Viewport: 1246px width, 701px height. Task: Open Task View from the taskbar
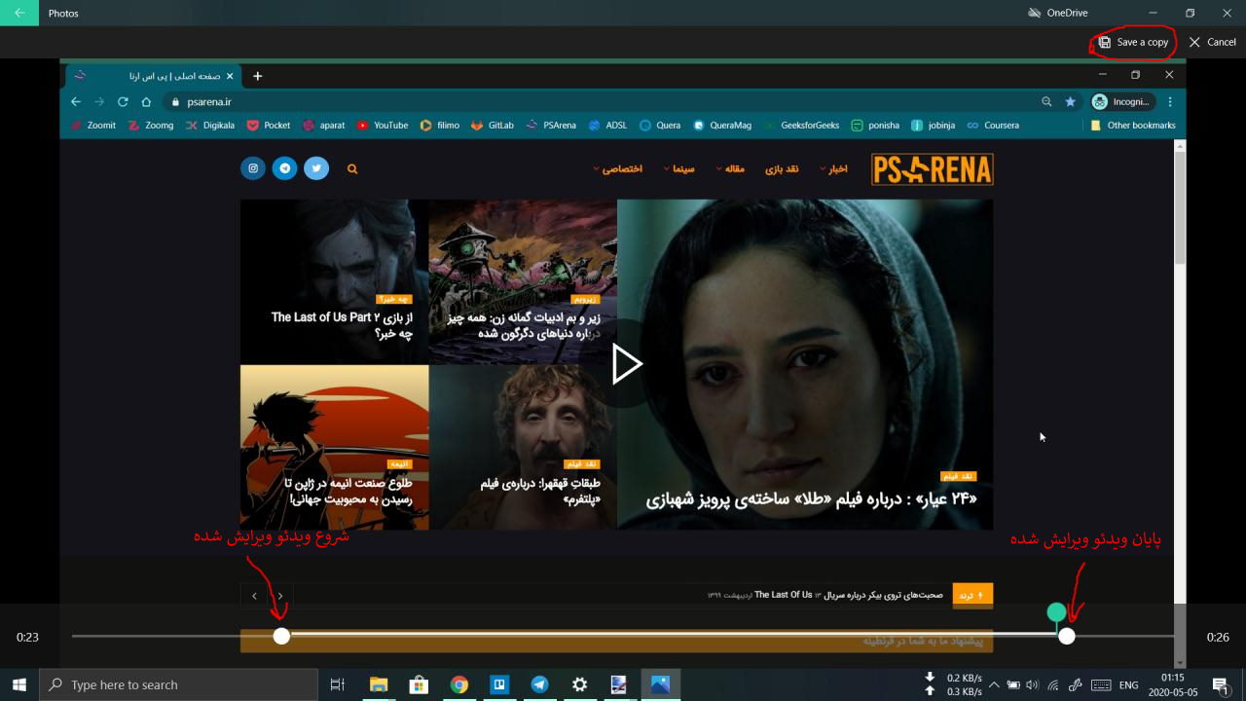tap(337, 684)
